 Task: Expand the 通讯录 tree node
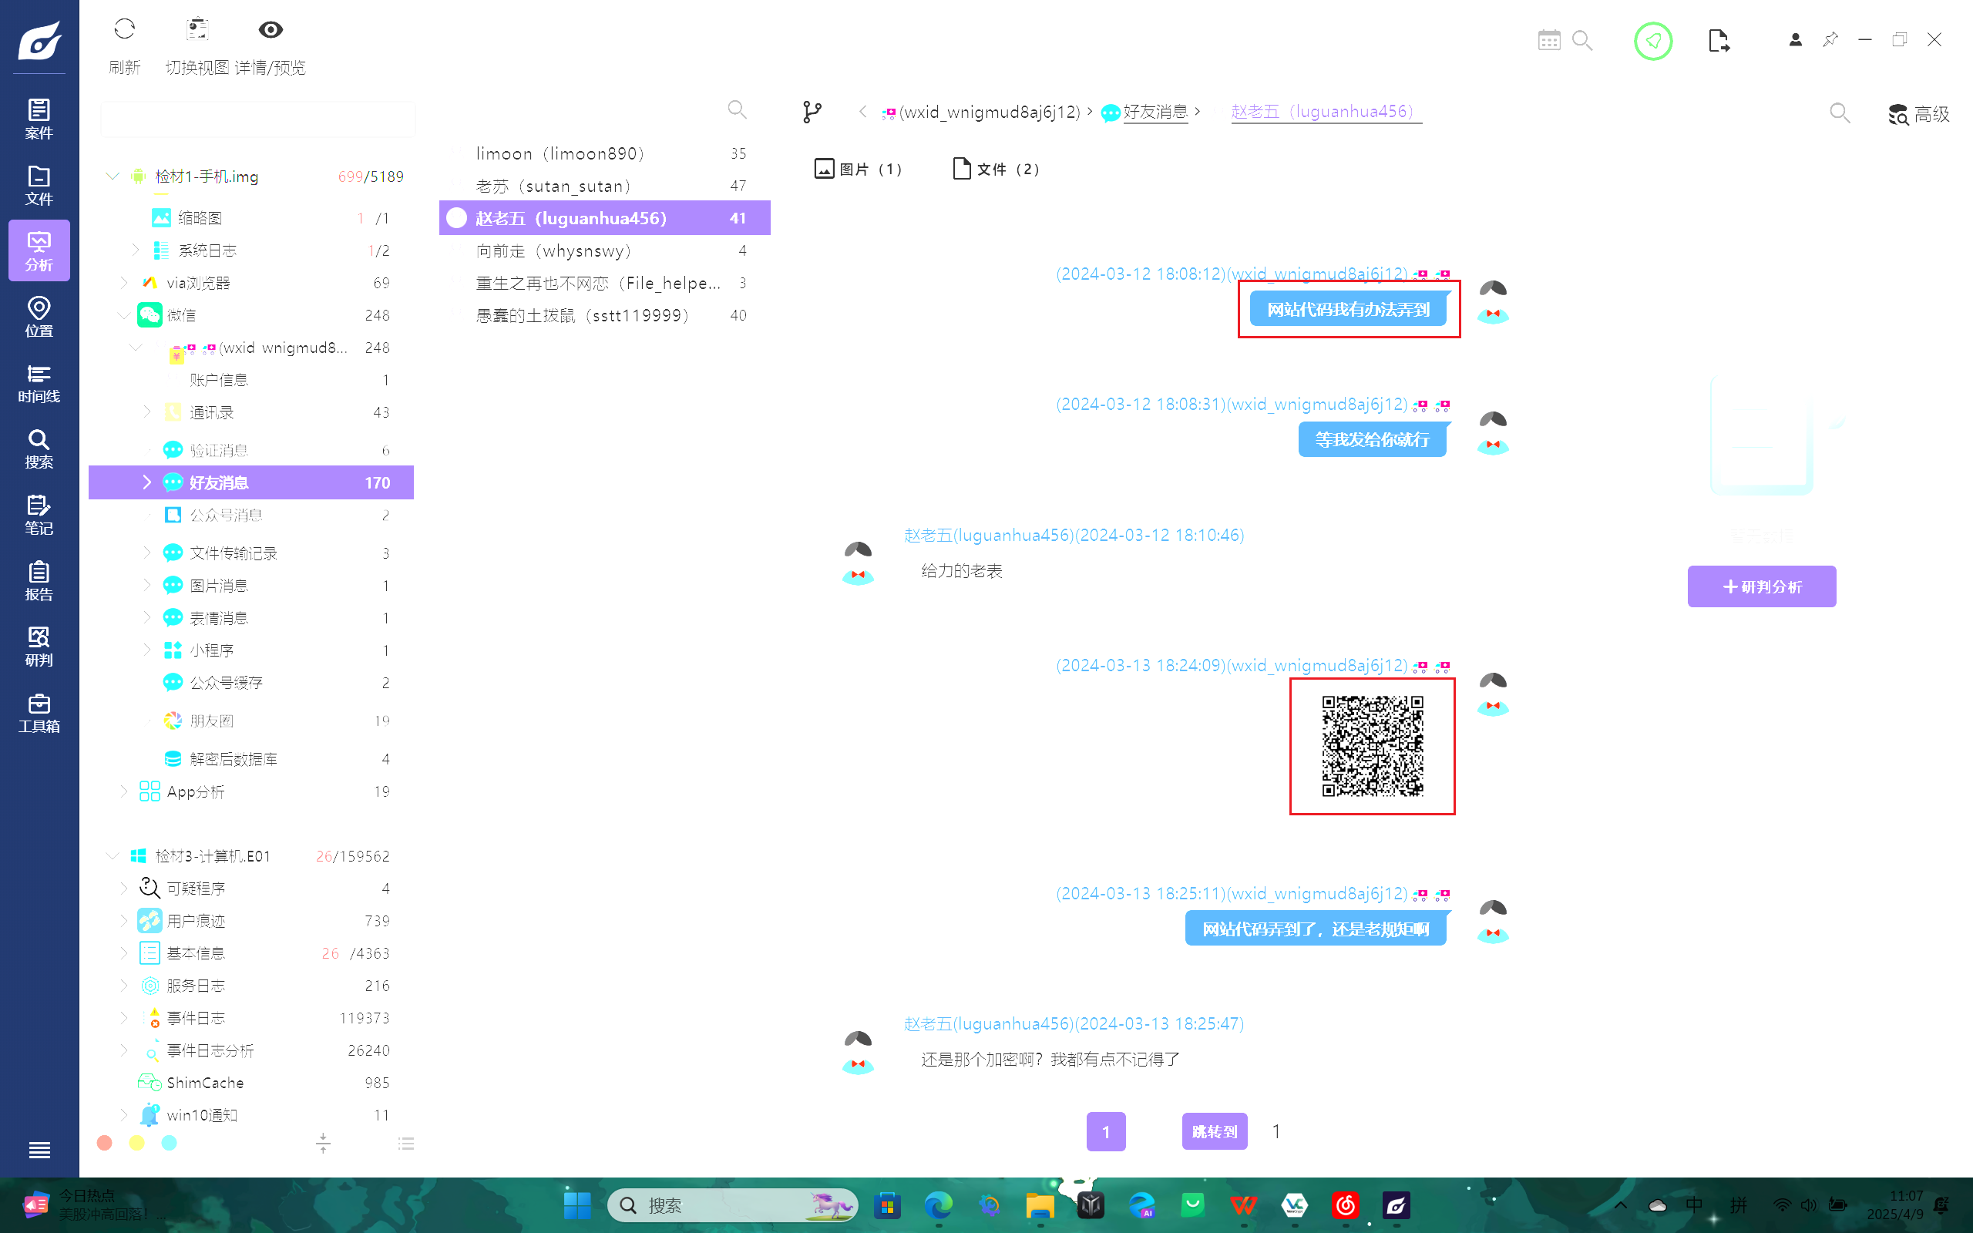(x=146, y=412)
